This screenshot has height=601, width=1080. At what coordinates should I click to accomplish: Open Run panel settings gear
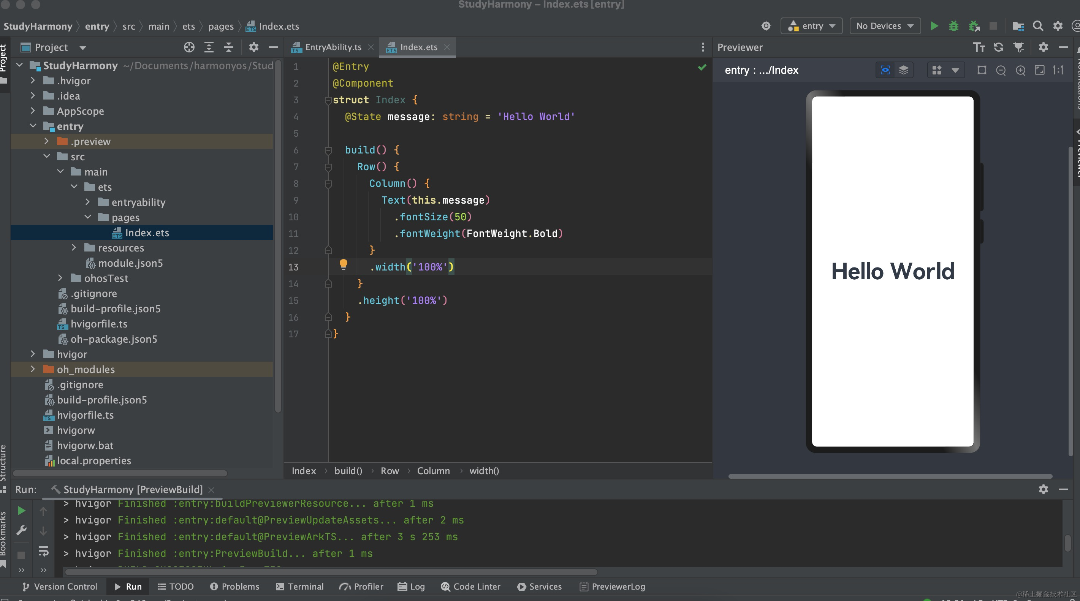tap(1044, 489)
